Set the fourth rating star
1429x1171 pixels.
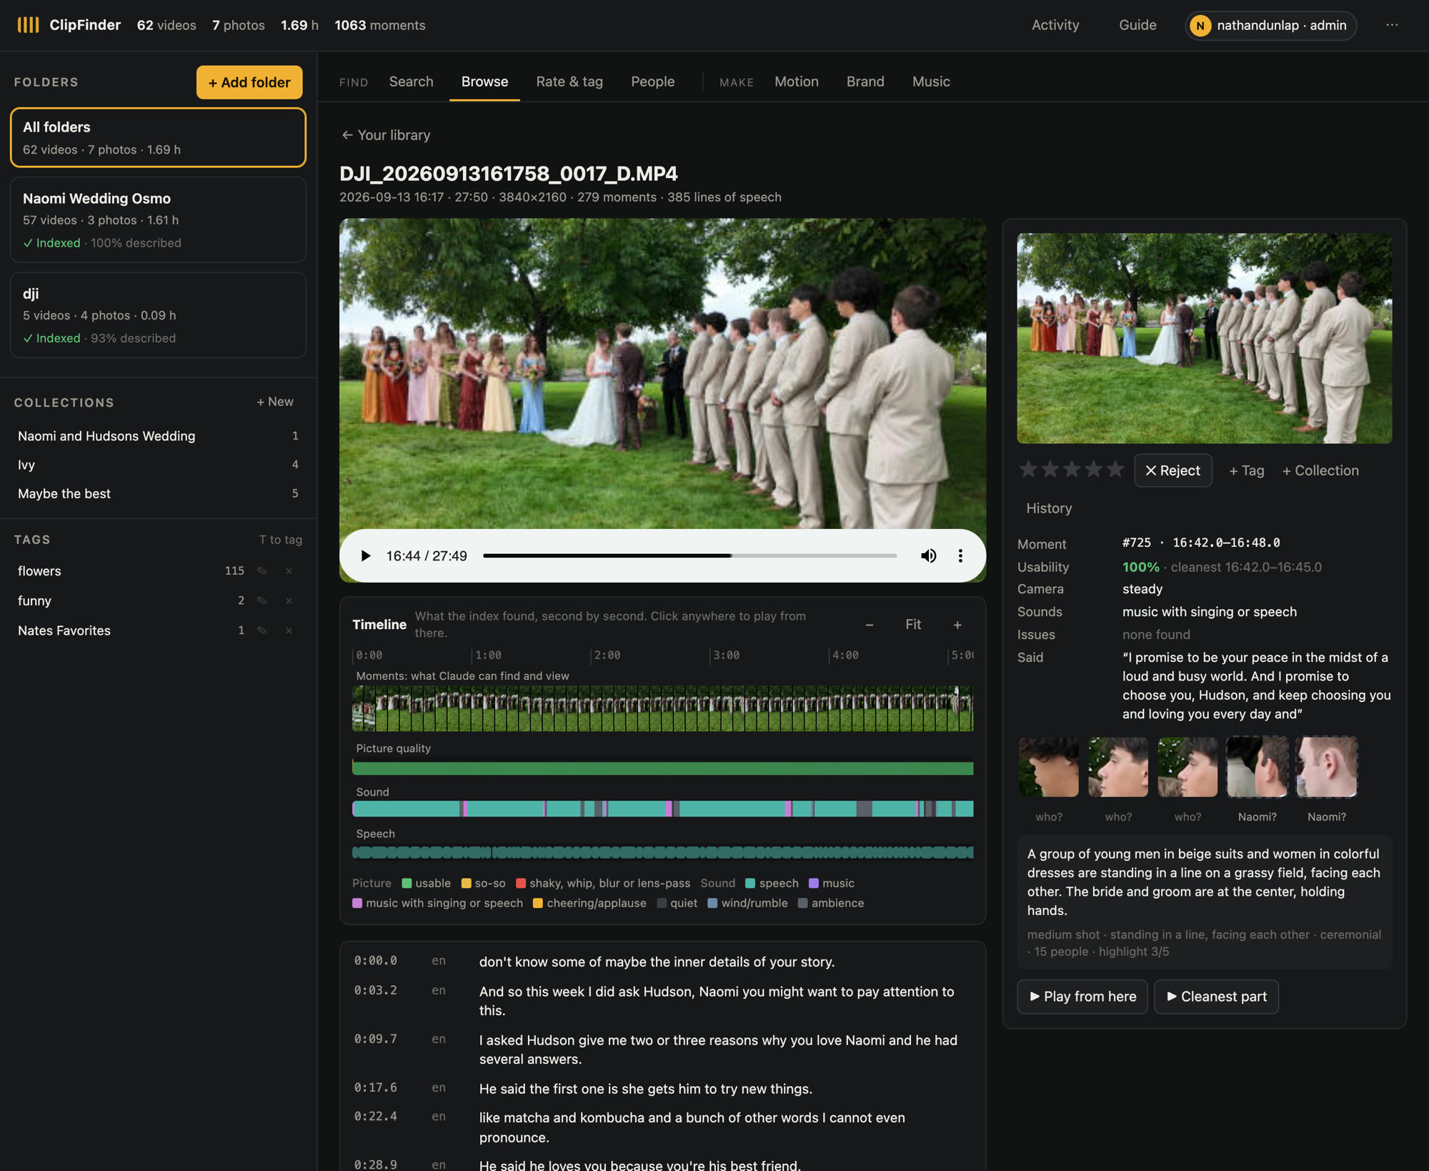tap(1094, 469)
